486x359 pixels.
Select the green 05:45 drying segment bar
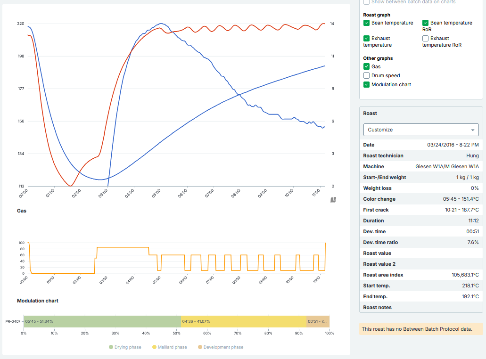pos(102,321)
